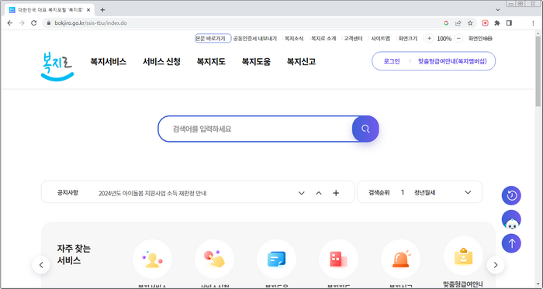
Task: Click the top search keyword 청년월세
Action: click(425, 193)
